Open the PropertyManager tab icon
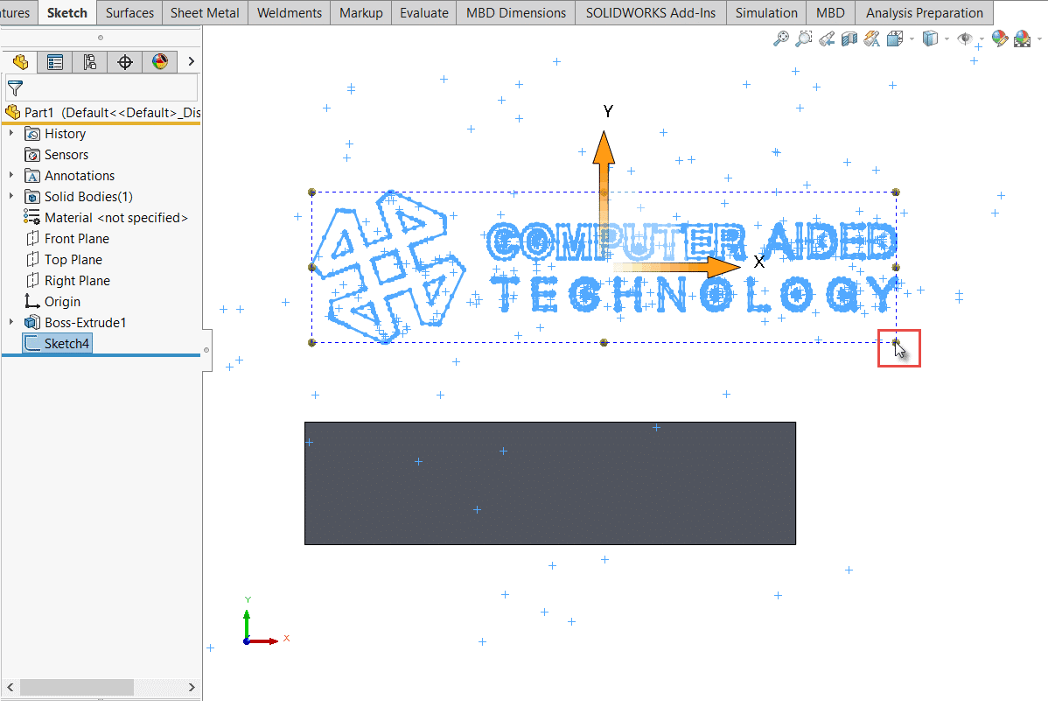Image resolution: width=1048 pixels, height=714 pixels. [x=55, y=62]
